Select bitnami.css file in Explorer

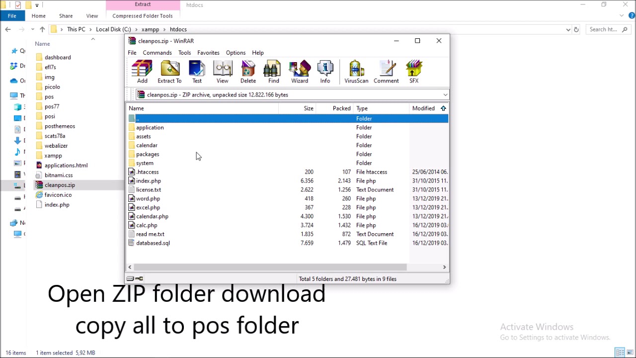[58, 175]
